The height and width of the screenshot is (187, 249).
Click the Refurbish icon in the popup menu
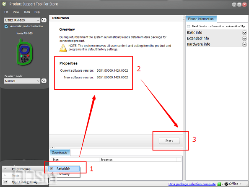coord(52,169)
